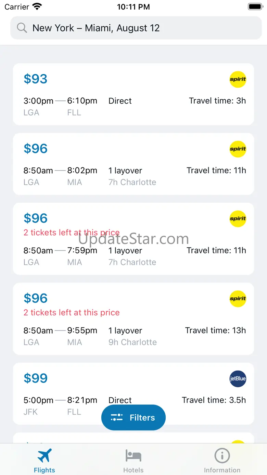Tap the Filters sliders icon
267x475 pixels.
(x=116, y=417)
